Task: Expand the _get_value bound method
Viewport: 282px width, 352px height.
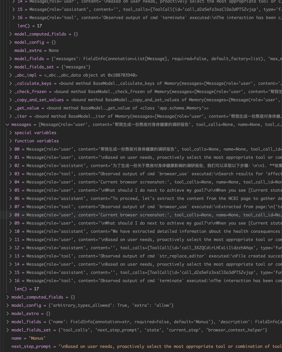Action: (11, 108)
